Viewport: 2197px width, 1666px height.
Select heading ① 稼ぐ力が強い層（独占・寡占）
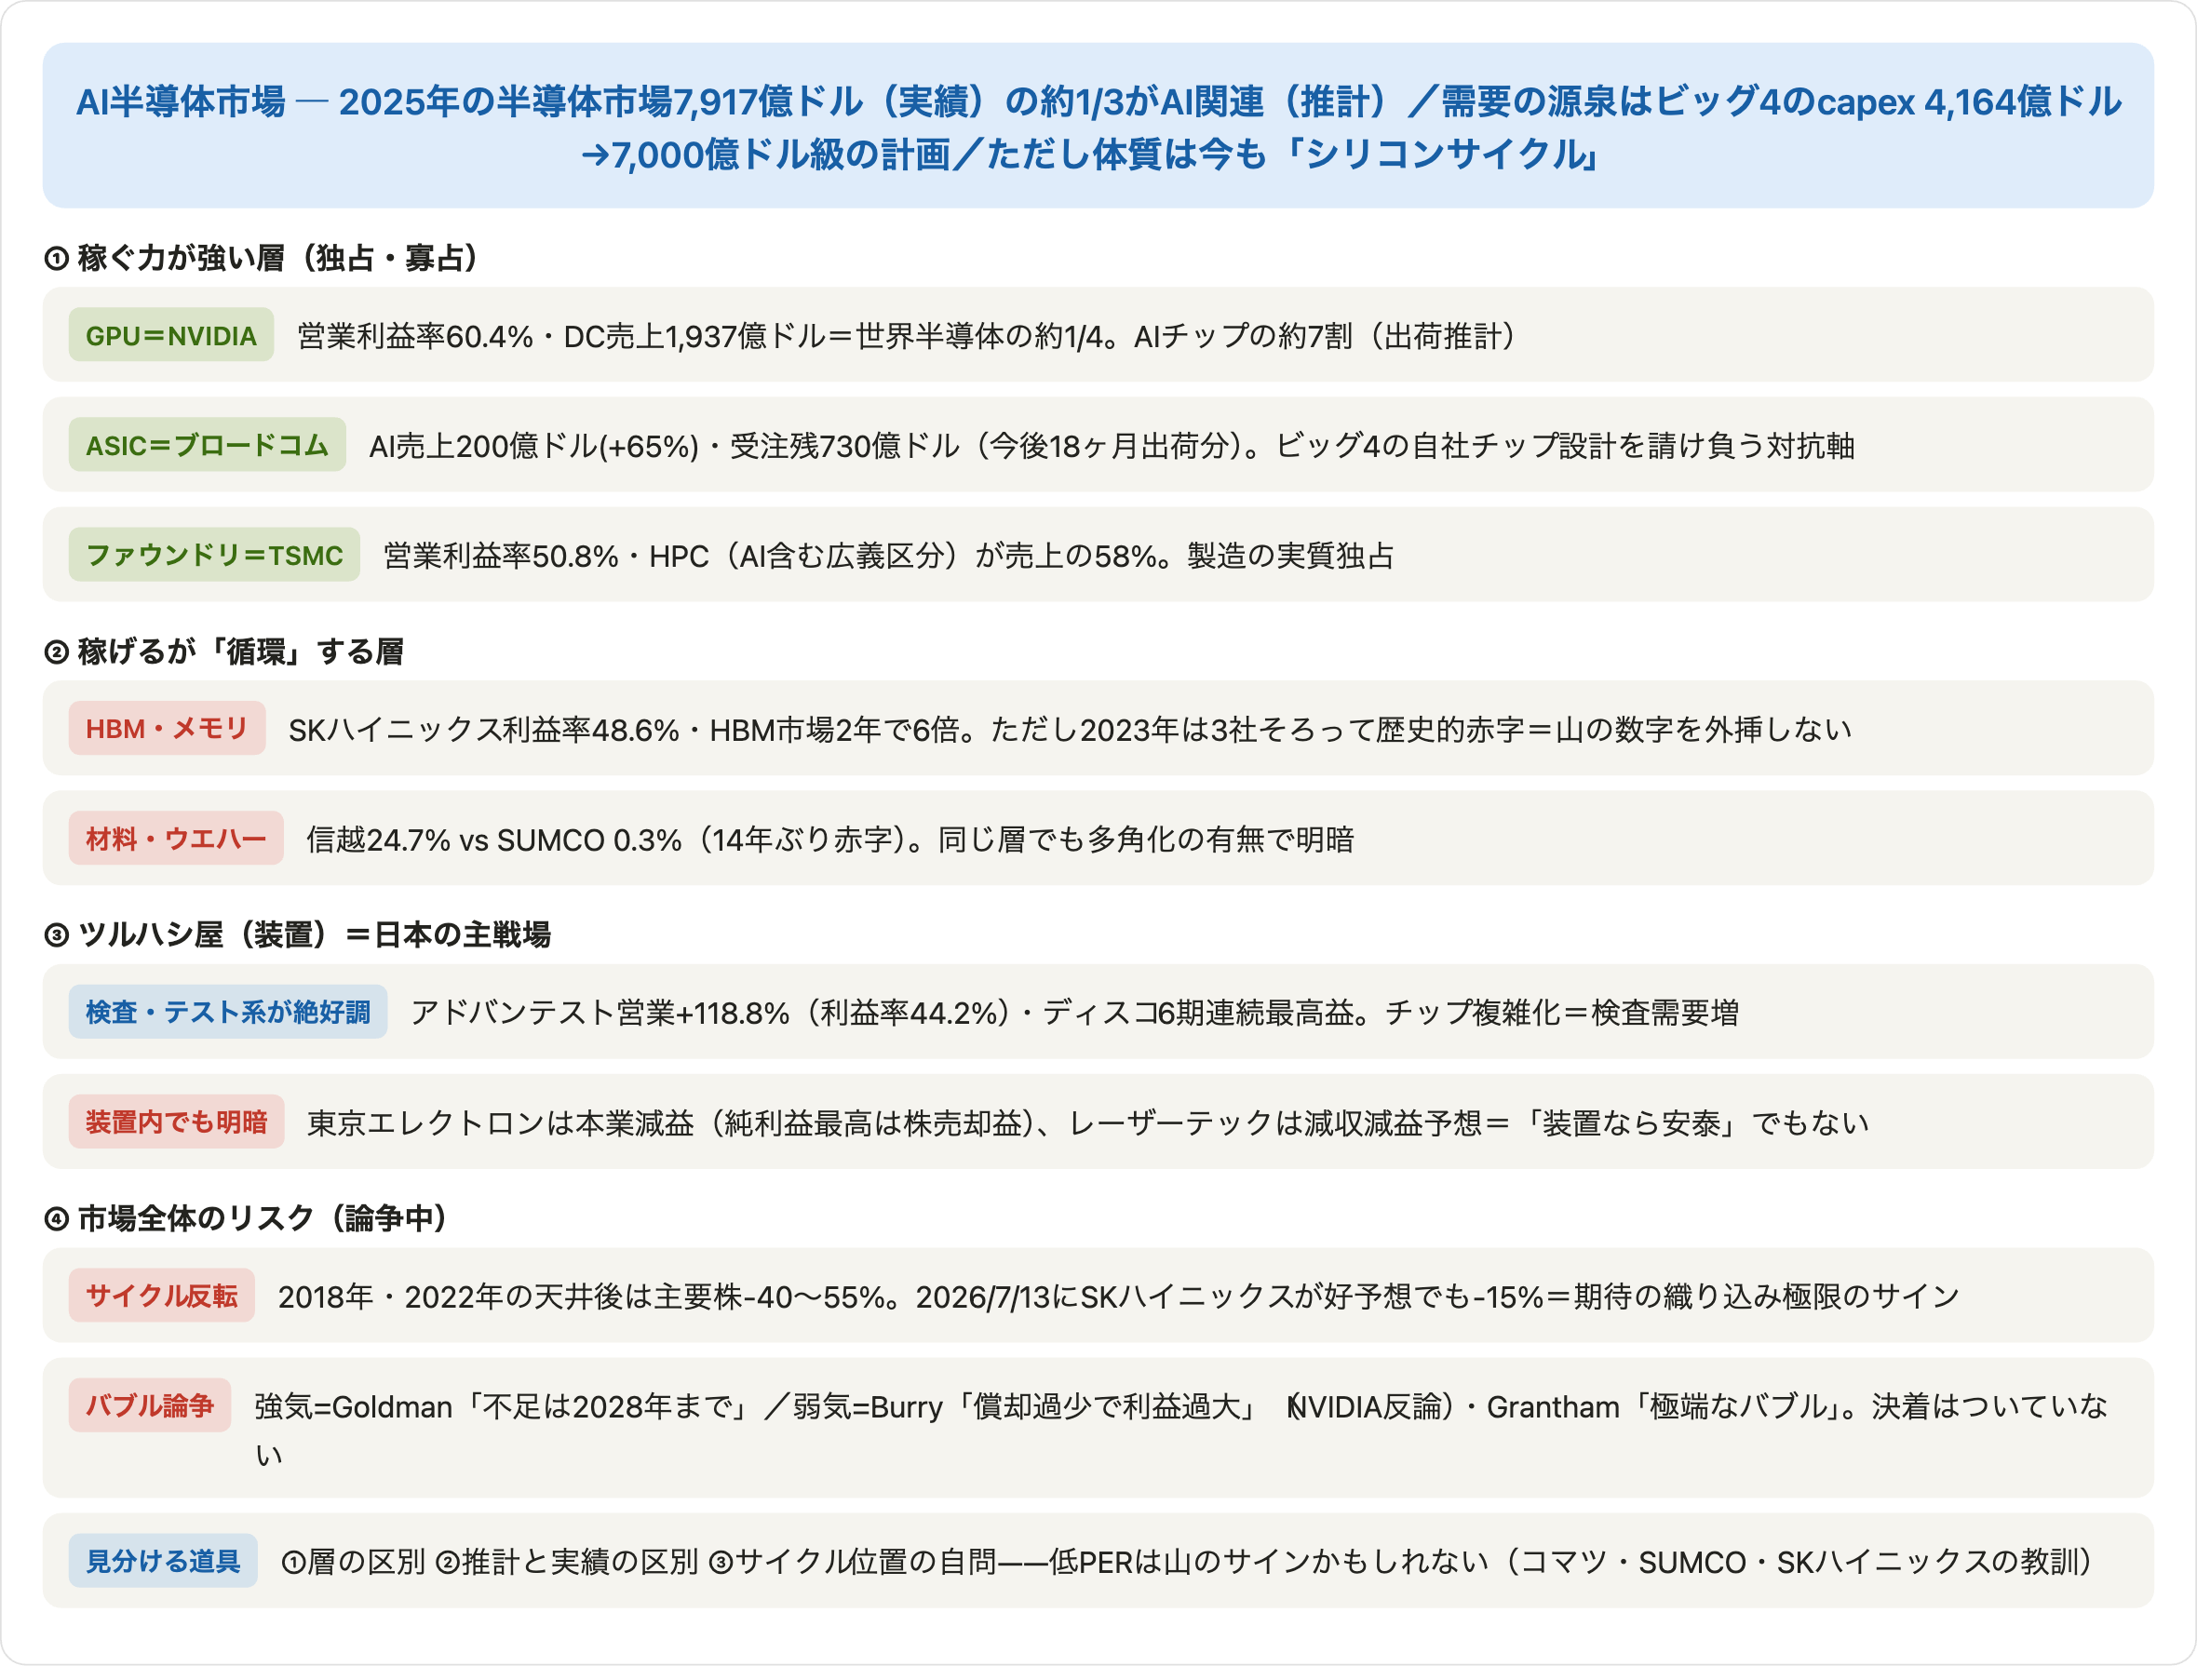pyautogui.click(x=263, y=258)
